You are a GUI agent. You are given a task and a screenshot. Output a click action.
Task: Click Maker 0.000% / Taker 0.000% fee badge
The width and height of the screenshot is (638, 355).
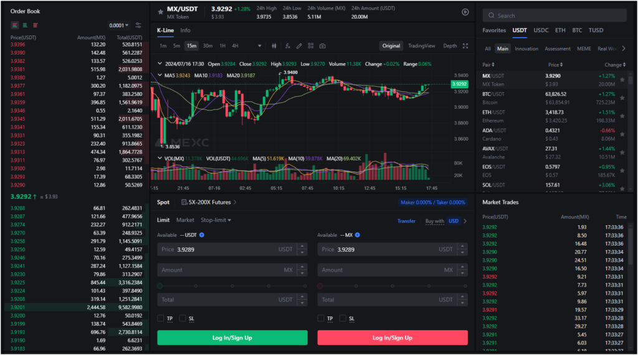432,202
